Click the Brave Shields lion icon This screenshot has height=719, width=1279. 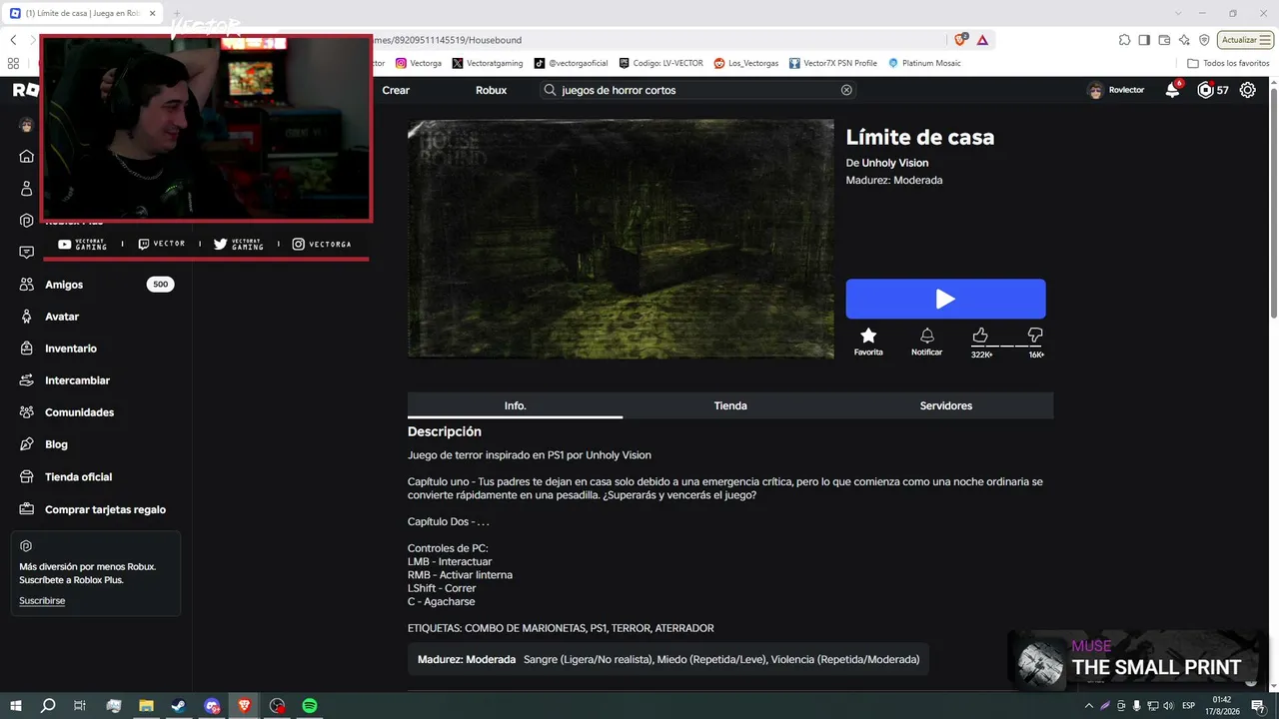pyautogui.click(x=960, y=40)
